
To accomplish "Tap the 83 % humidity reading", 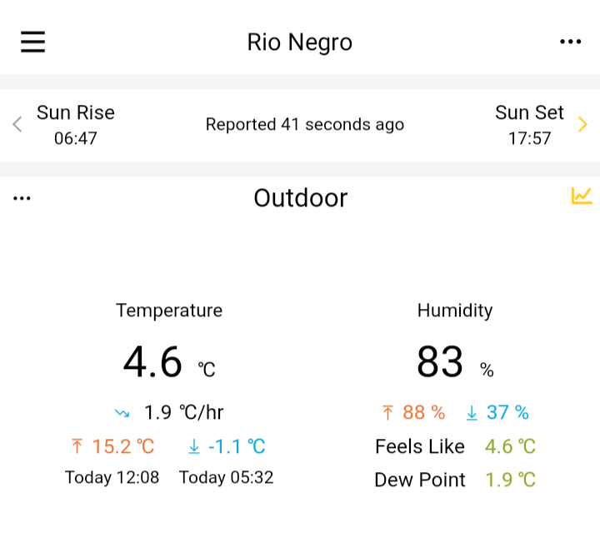I will 455,361.
